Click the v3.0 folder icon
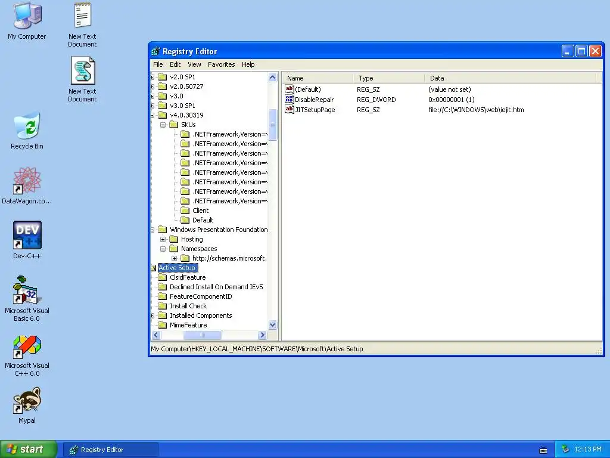Screen dimensions: 610x458 point(163,96)
